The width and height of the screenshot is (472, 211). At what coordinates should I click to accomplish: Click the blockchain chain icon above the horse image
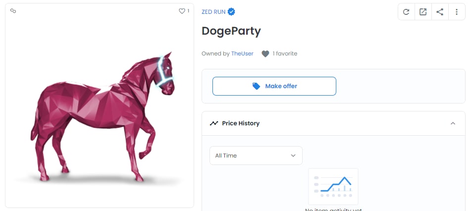pos(13,11)
